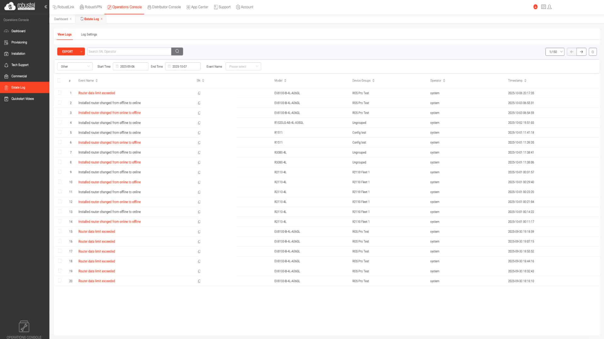The image size is (604, 339).
Task: Tick the select-all header checkbox
Action: 59,81
